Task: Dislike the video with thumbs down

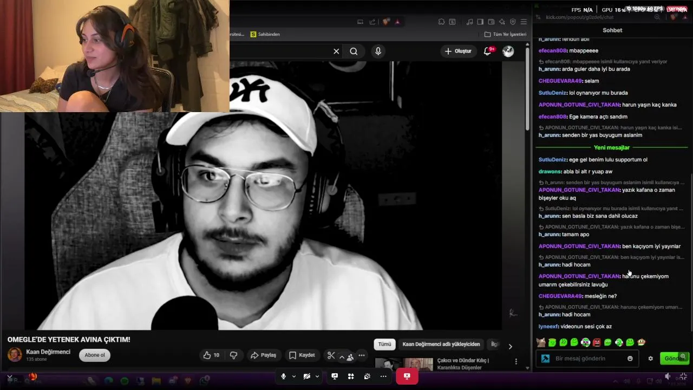Action: tap(234, 355)
